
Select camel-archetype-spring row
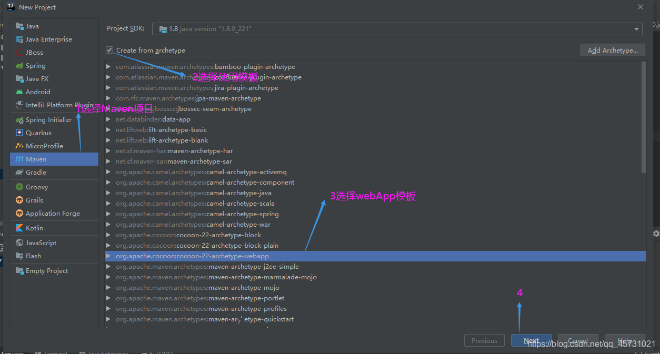coord(375,214)
